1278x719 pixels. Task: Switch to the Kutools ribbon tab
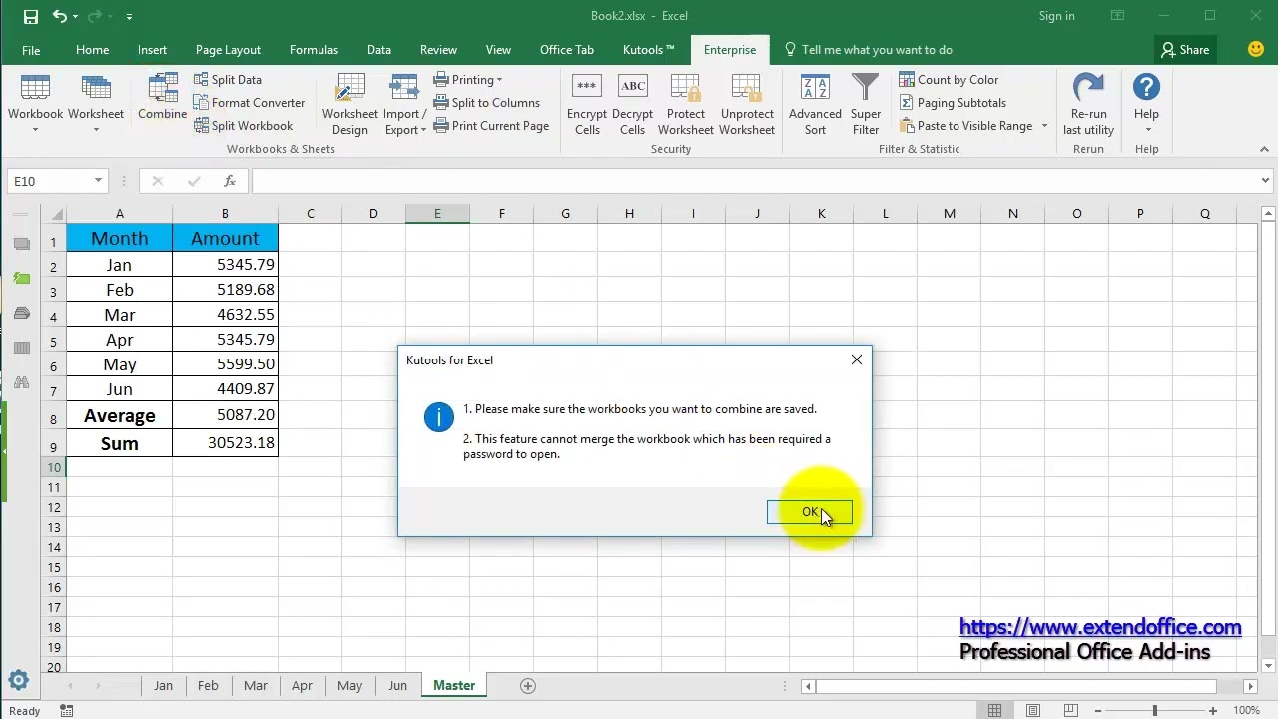[649, 50]
